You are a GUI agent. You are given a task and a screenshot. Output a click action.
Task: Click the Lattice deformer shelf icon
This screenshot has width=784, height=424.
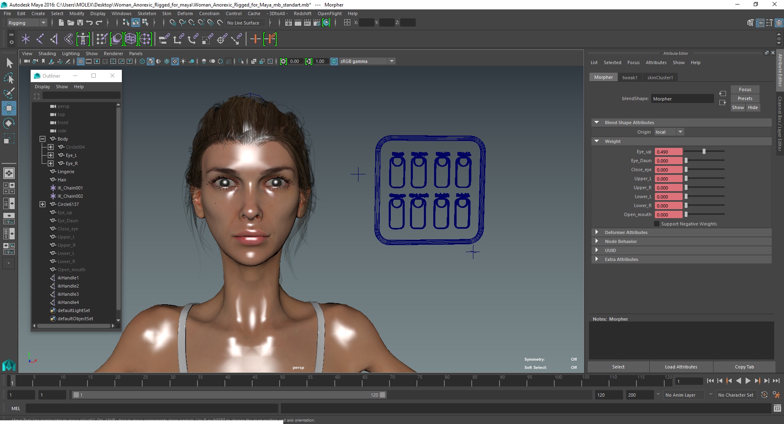coord(130,39)
